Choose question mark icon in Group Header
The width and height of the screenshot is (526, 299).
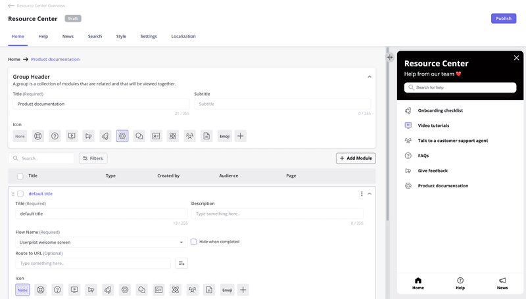55,136
